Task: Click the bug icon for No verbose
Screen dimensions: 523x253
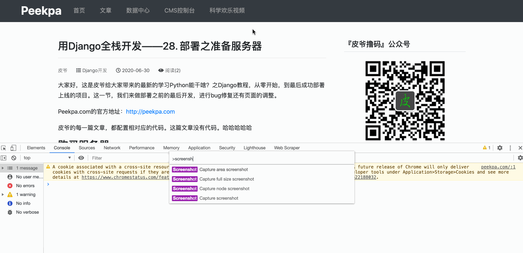Action: point(10,212)
